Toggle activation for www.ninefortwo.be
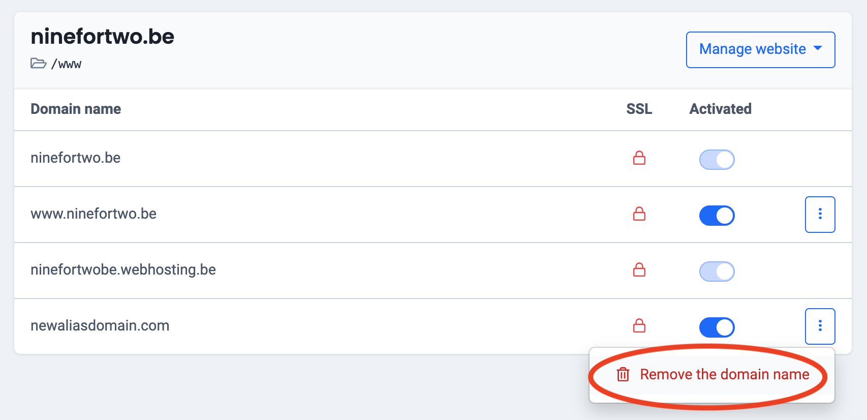Viewport: 867px width, 420px height. [717, 215]
